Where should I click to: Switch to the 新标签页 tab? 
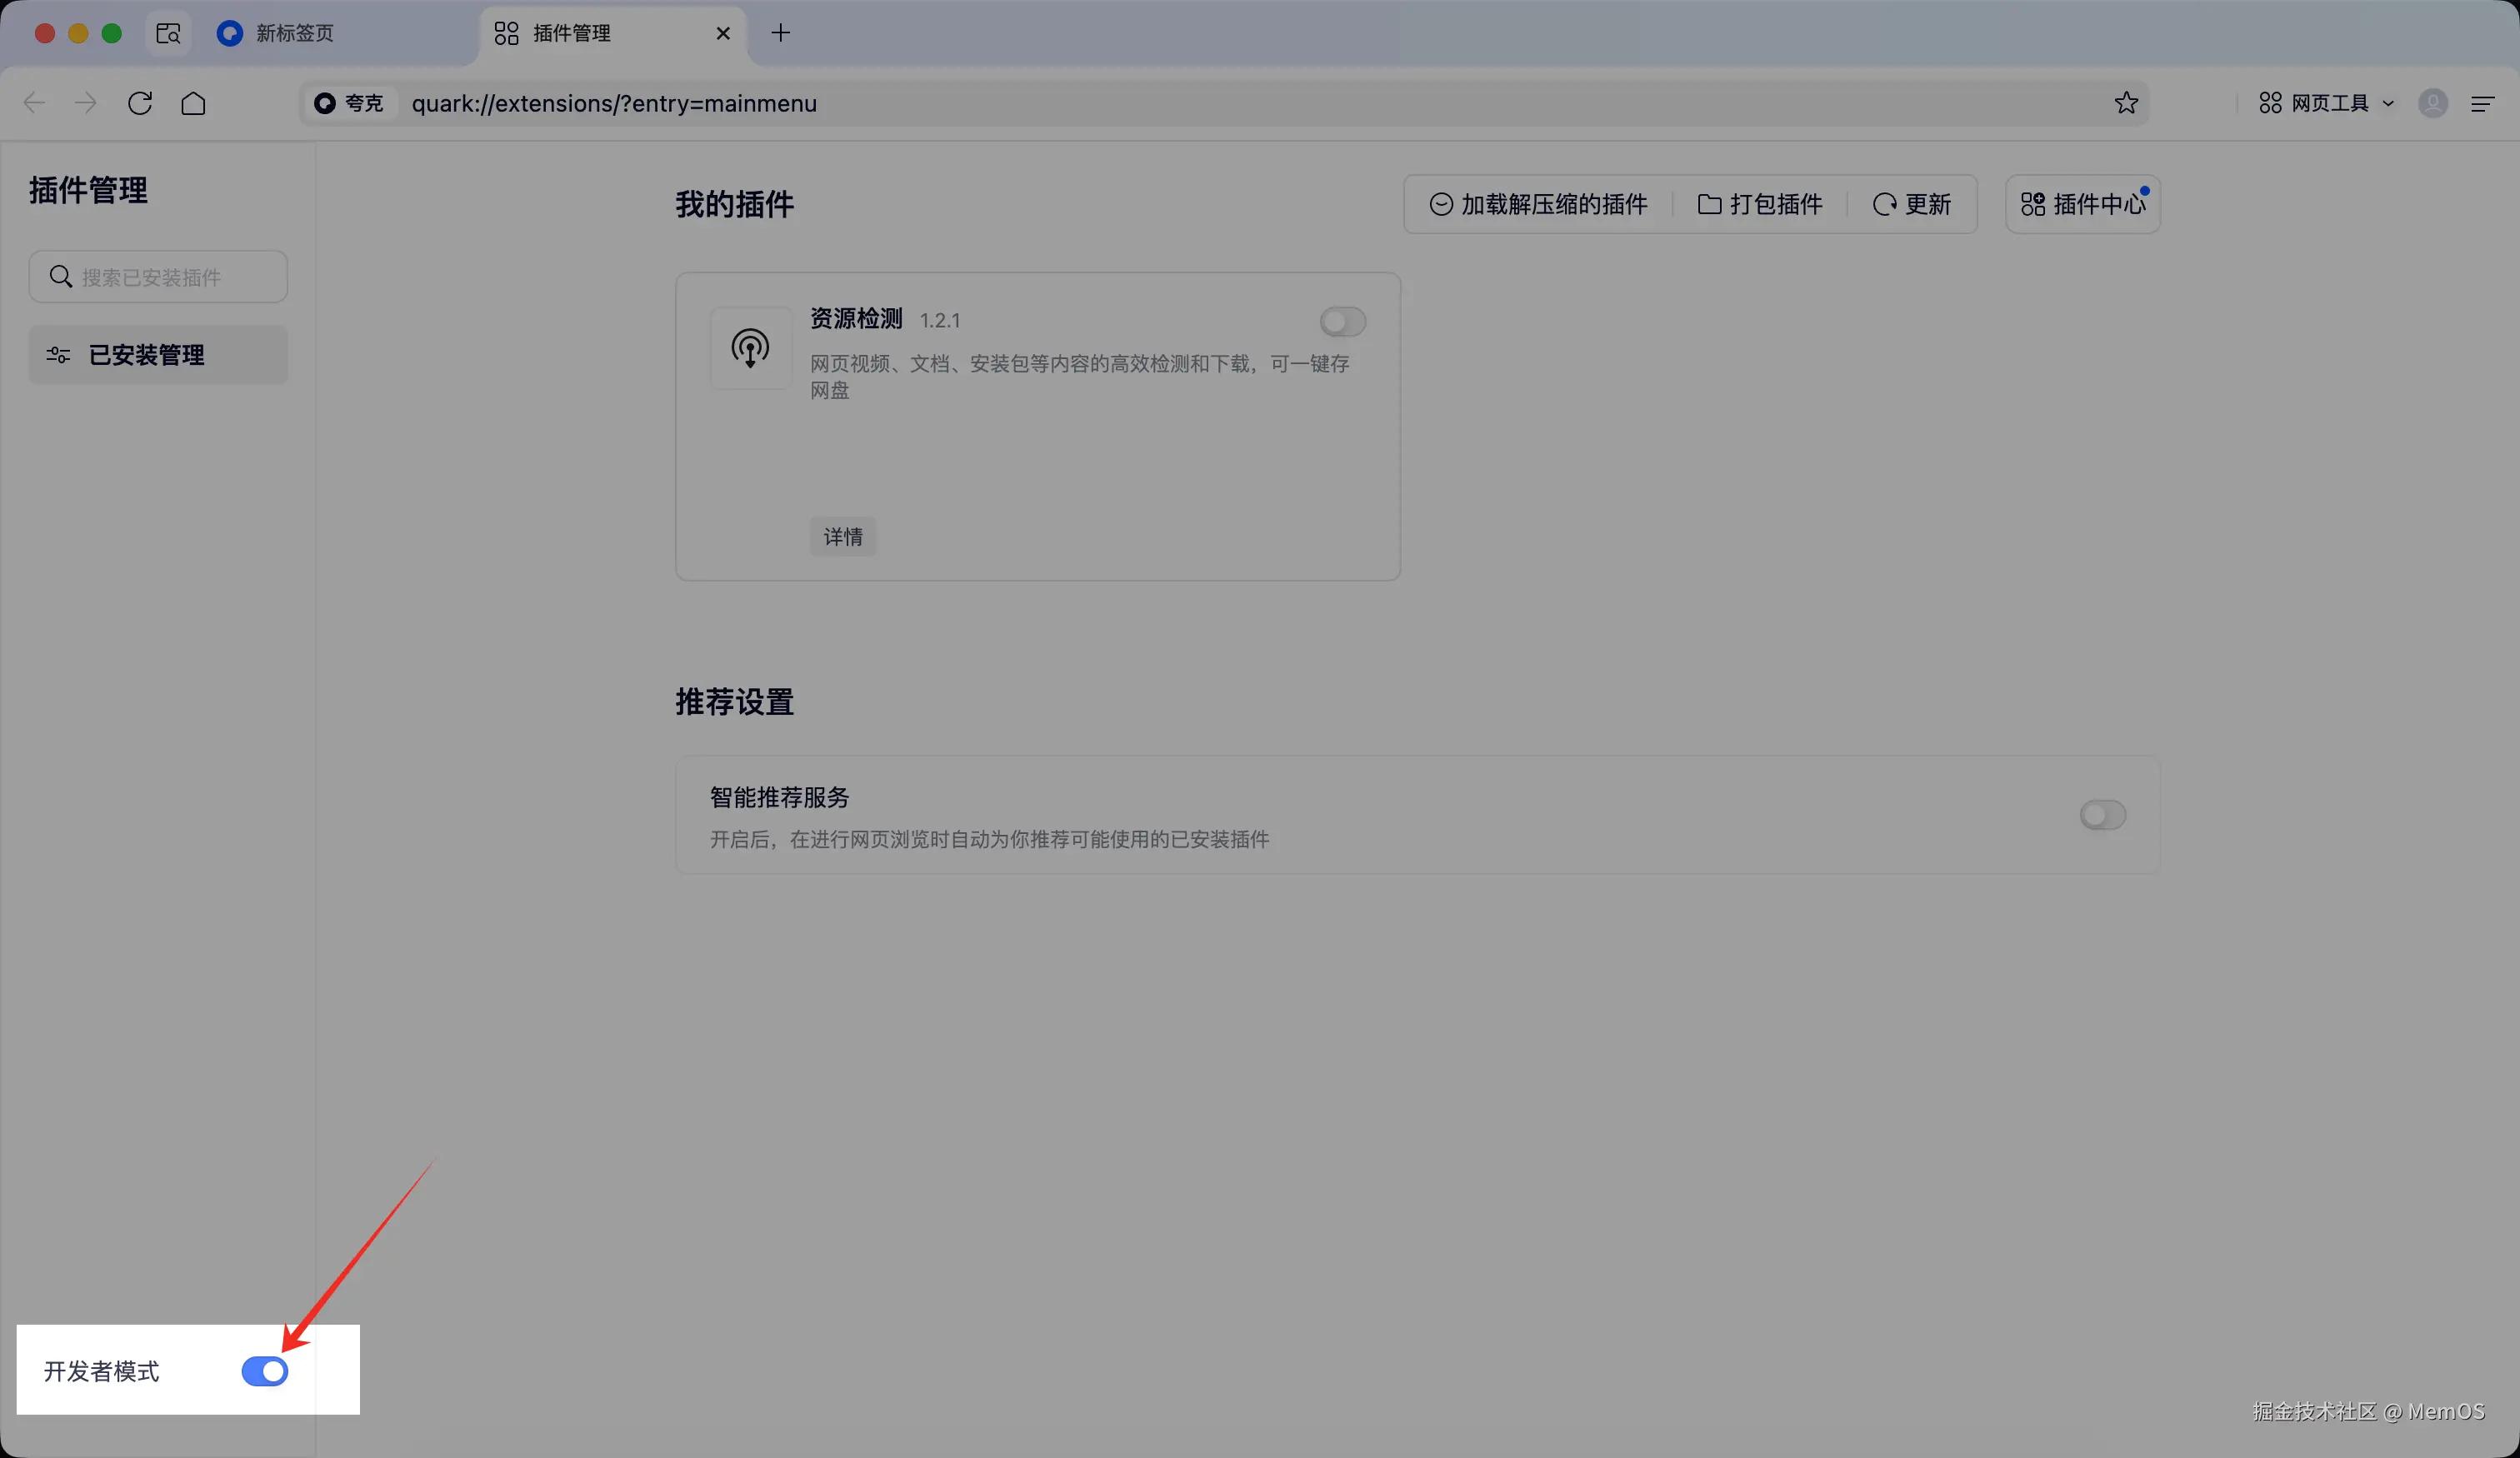pyautogui.click(x=295, y=33)
